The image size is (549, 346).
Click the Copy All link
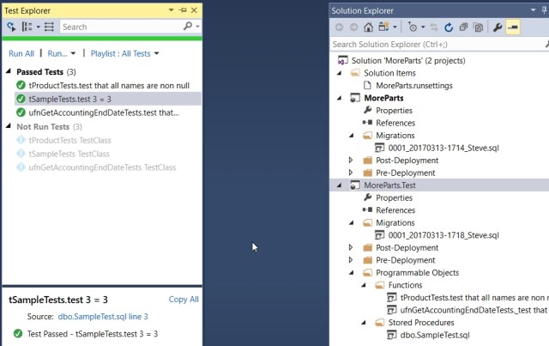(184, 300)
